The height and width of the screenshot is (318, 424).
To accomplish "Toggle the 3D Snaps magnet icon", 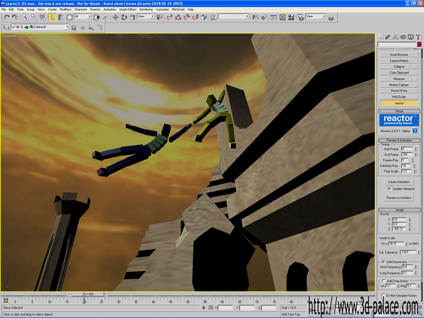I will coord(169,17).
